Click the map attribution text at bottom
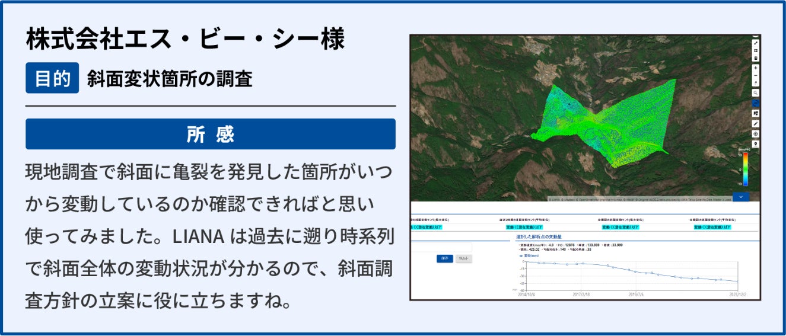The width and height of the screenshot is (786, 336). [639, 199]
